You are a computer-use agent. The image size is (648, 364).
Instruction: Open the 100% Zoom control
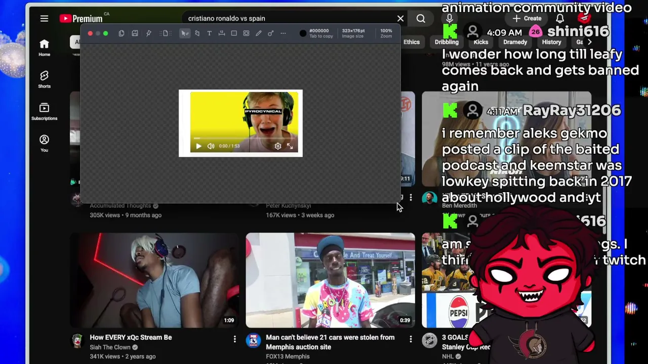[386, 33]
